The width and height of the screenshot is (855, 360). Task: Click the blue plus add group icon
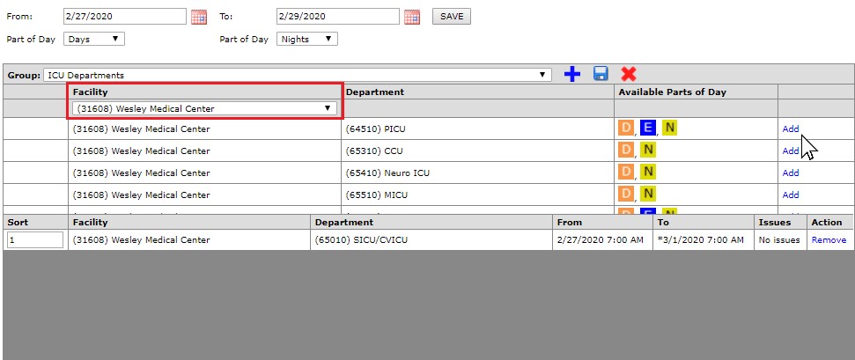coord(572,75)
